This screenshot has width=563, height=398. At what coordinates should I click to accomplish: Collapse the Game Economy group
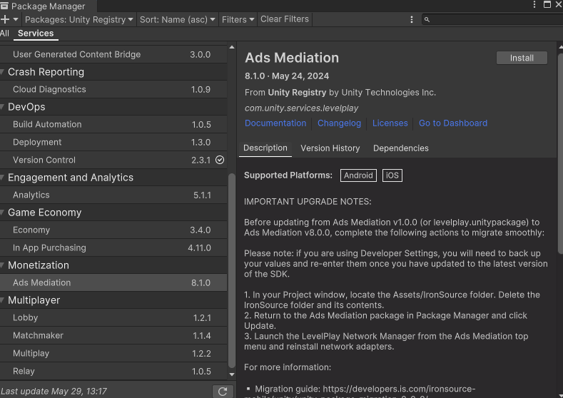2,213
